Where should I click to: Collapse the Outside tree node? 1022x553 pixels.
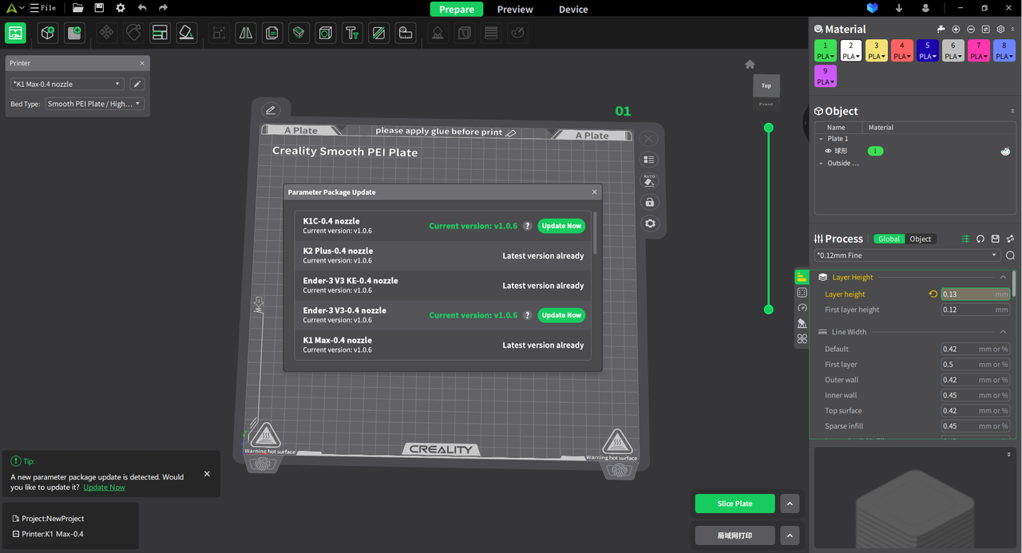(821, 164)
